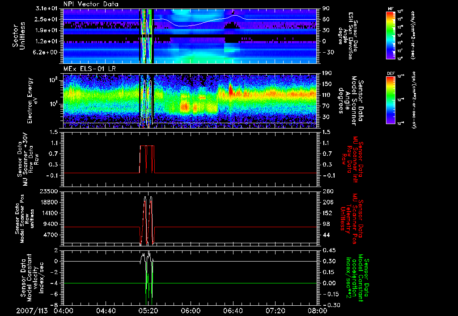
Task: Click the 0.45 acceleration tick label
Action: 329,250
